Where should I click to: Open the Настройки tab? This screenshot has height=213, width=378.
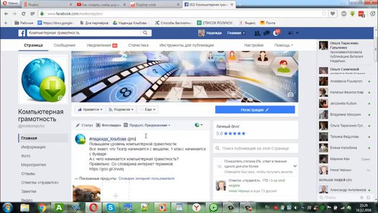pos(254,45)
